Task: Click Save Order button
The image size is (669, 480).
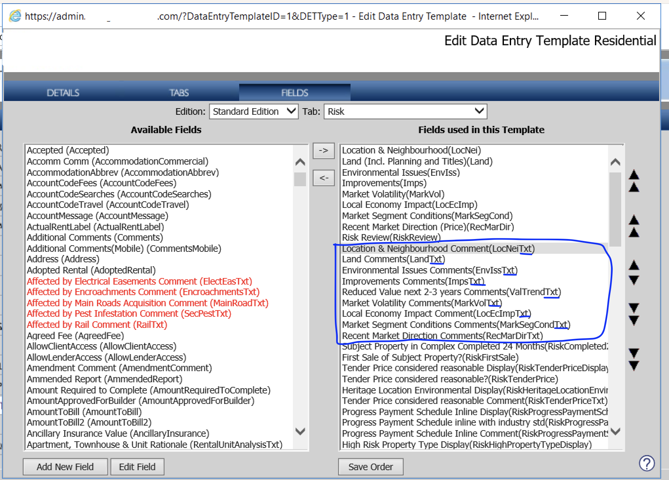Action: coord(371,467)
